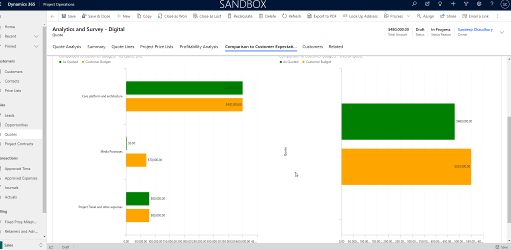Screen dimensions: 511x250
Task: Click the orange Media Purchases budget bar
Action: pyautogui.click(x=136, y=160)
